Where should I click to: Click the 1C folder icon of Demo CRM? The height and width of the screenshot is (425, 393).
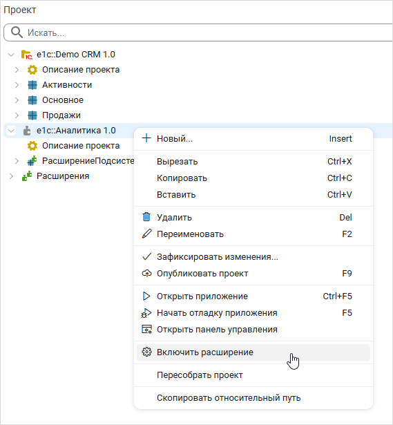pyautogui.click(x=27, y=55)
